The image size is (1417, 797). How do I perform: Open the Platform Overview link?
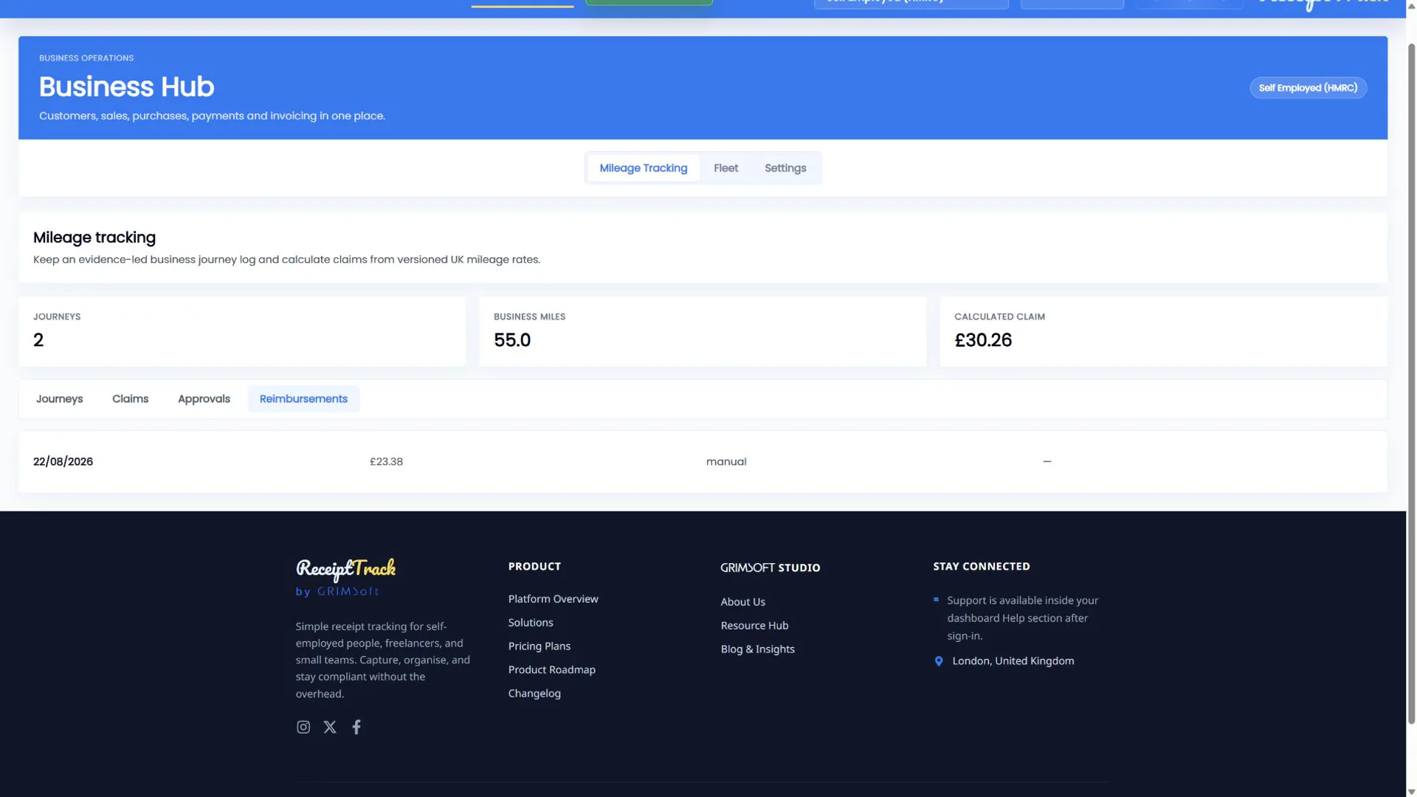point(553,598)
